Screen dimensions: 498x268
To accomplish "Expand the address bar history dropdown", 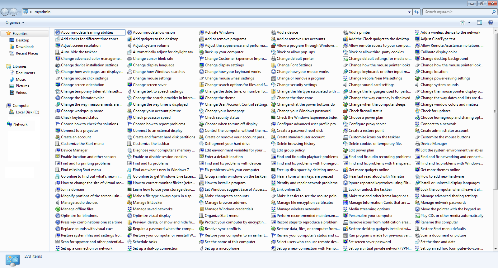I will click(x=409, y=12).
